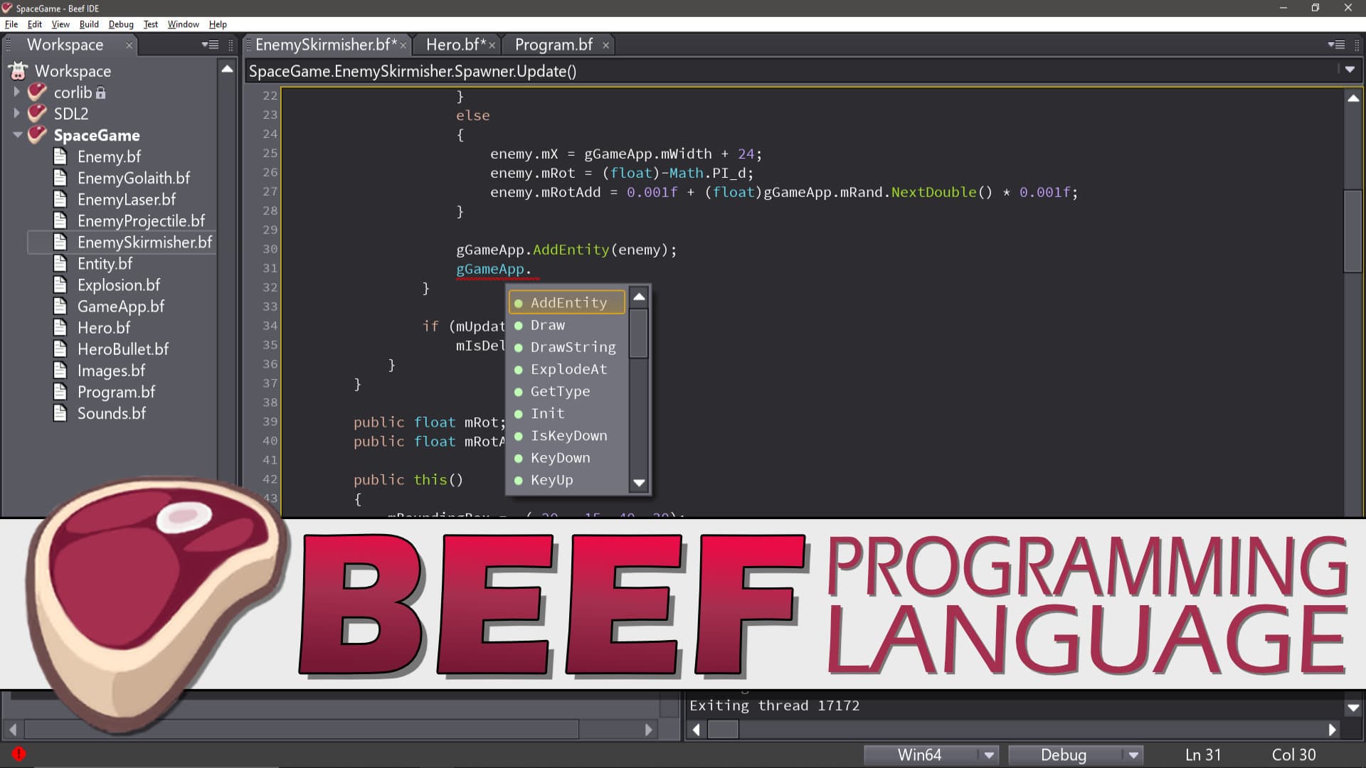Click the View menu item
1366x768 pixels.
(60, 23)
